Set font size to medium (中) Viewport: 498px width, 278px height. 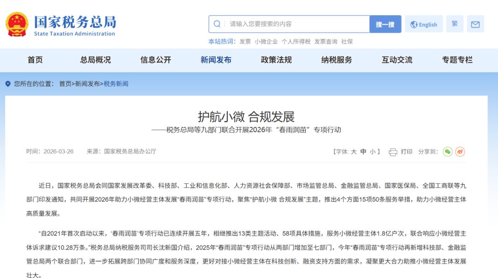(x=363, y=151)
